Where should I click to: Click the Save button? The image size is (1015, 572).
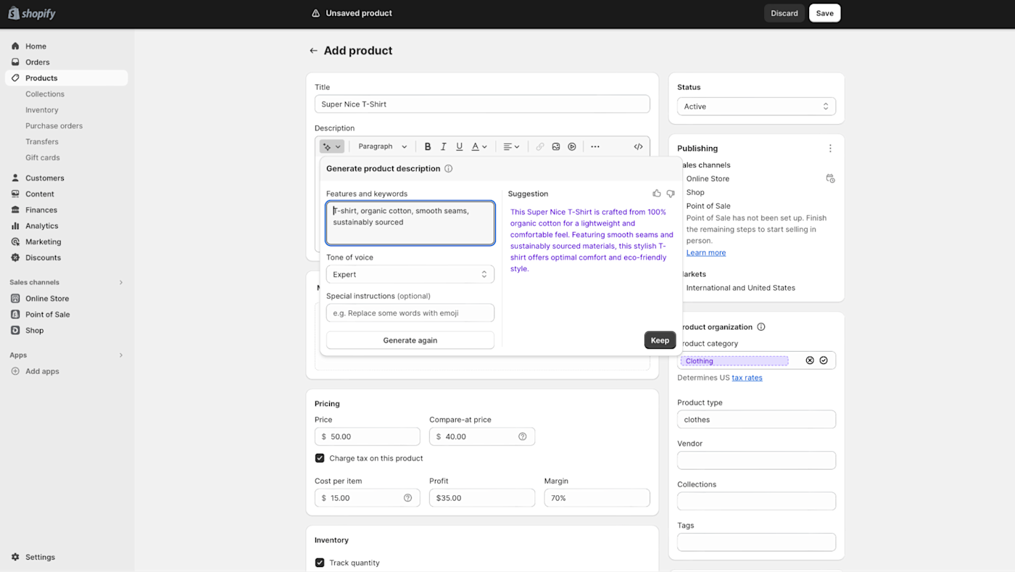[825, 13]
